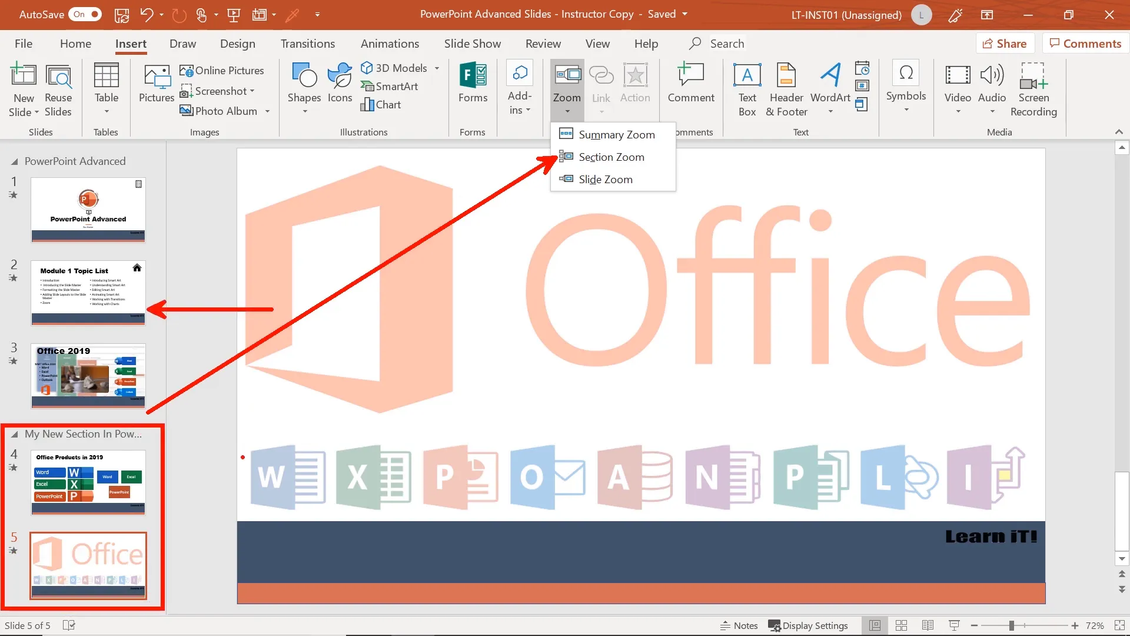
Task: Open the File tab
Action: [24, 44]
